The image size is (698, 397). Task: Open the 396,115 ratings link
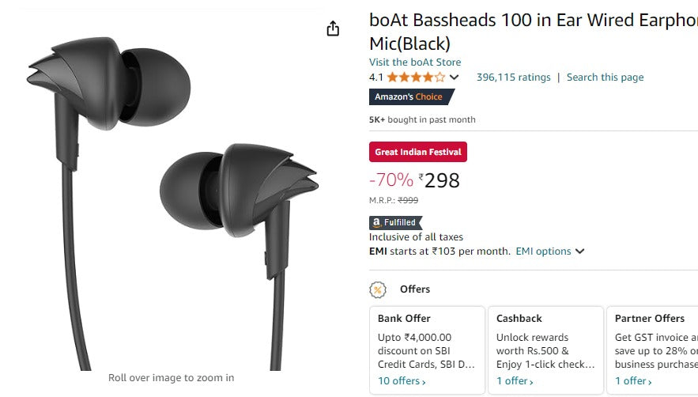click(513, 78)
